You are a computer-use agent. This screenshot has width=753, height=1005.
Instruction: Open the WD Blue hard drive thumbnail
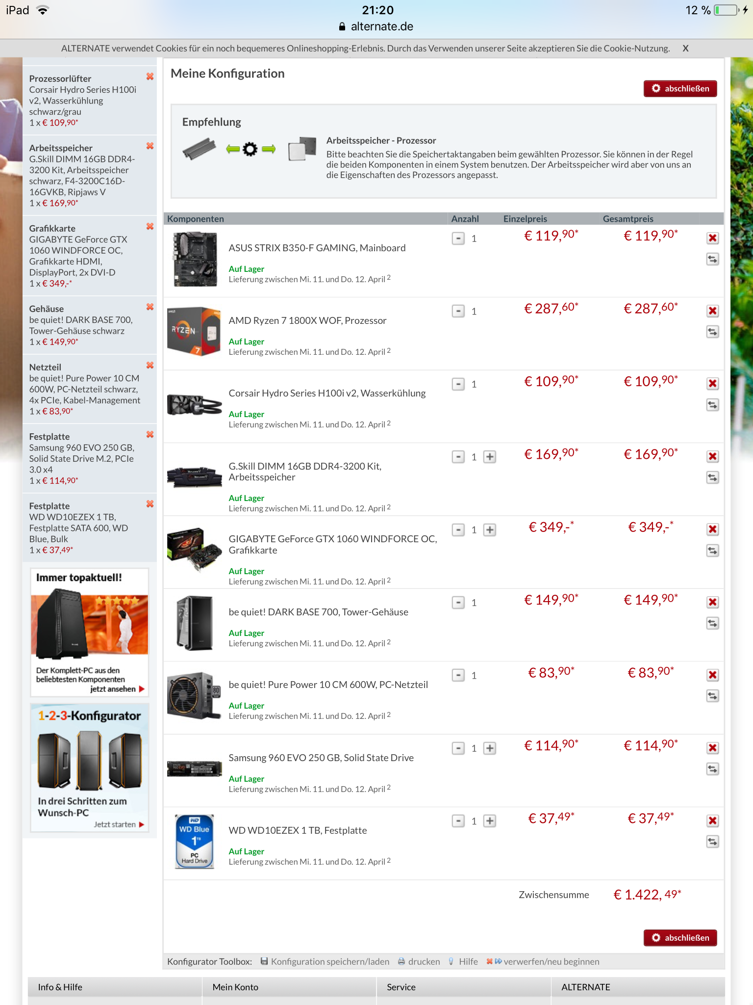pos(195,842)
